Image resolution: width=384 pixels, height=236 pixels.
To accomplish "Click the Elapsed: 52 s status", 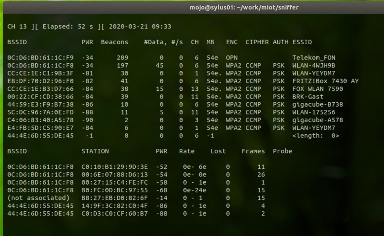I will [68, 27].
